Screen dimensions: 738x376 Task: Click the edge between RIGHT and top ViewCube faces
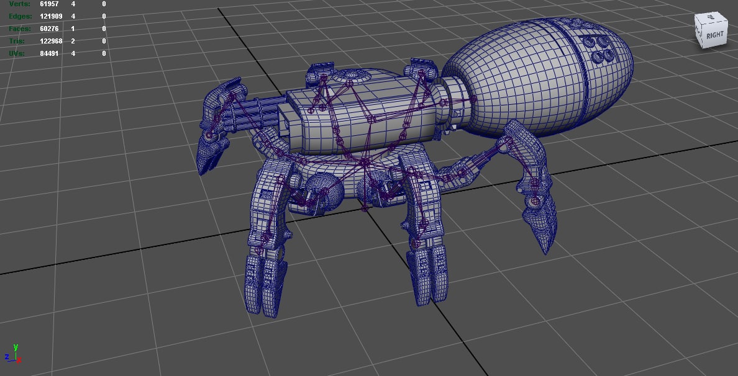point(714,20)
